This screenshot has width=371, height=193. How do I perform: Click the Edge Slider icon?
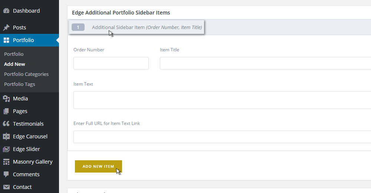pos(6,149)
